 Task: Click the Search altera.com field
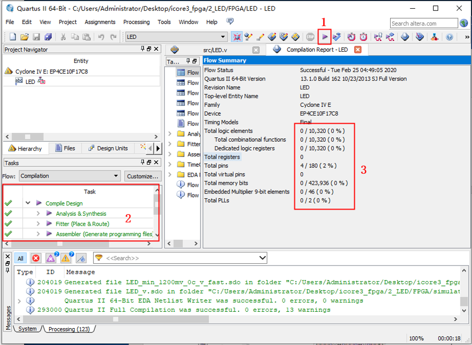click(x=424, y=23)
